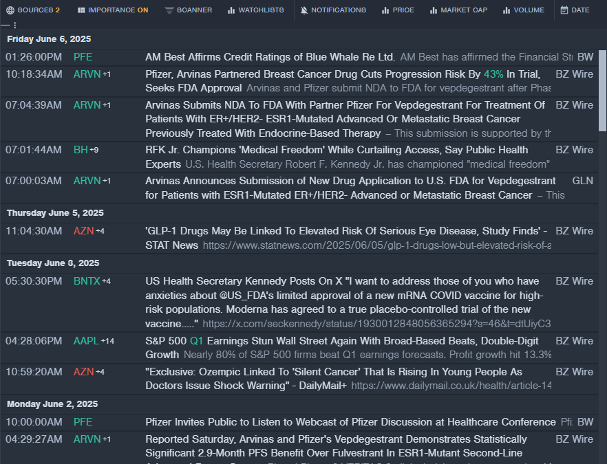This screenshot has width=607, height=464.
Task: Click PFE ticker on the 10:00:00AM row
Action: (x=83, y=422)
